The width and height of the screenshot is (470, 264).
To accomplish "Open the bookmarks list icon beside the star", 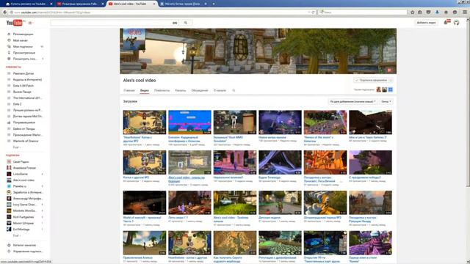I will pyautogui.click(x=420, y=12).
